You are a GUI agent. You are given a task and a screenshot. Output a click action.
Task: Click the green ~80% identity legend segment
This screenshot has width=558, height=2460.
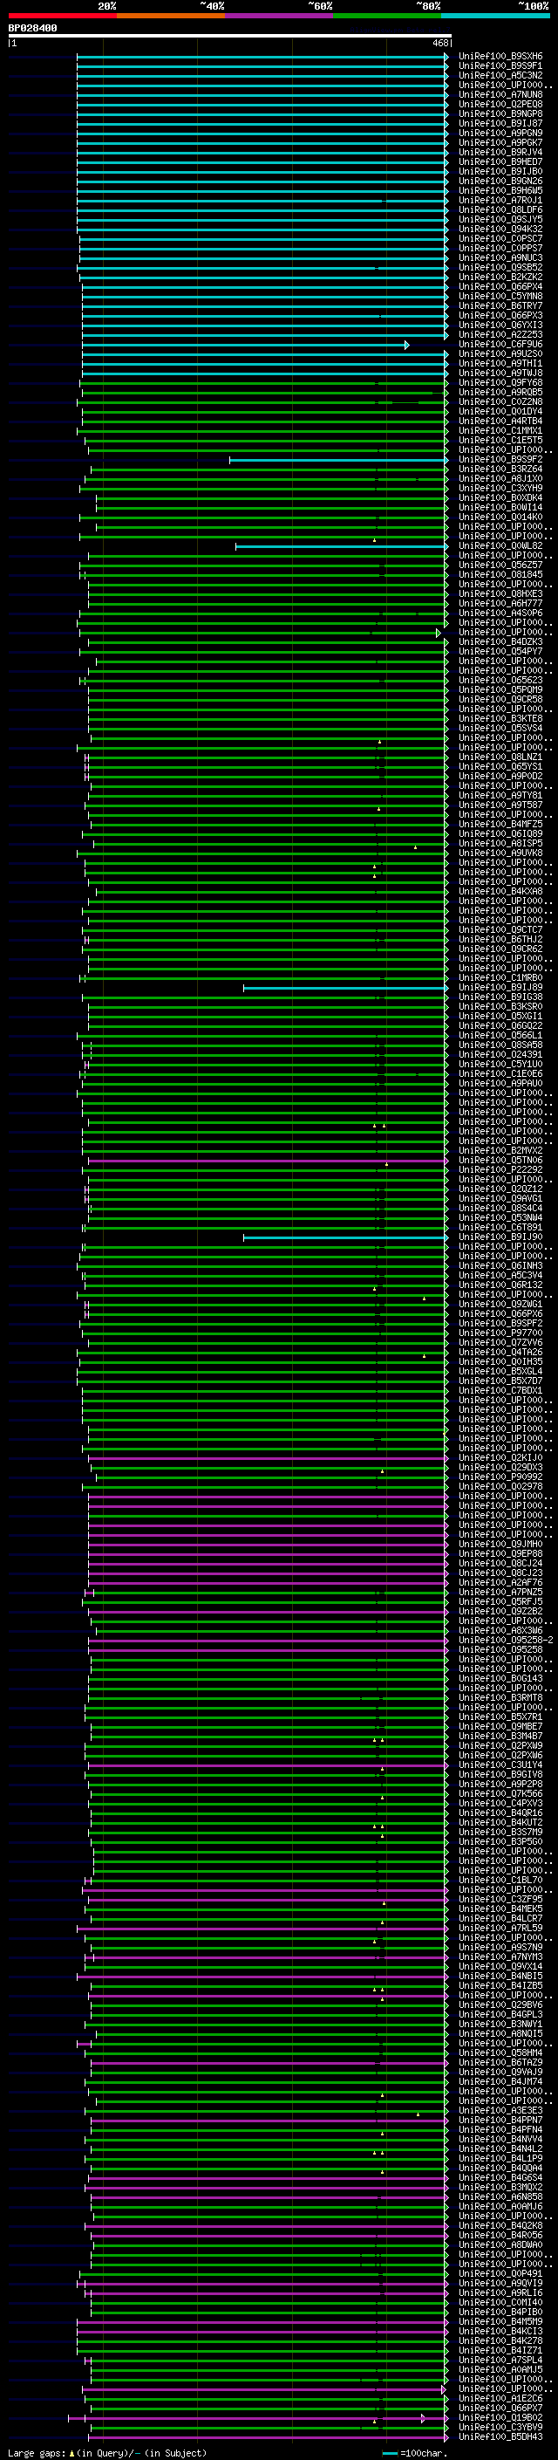[387, 16]
